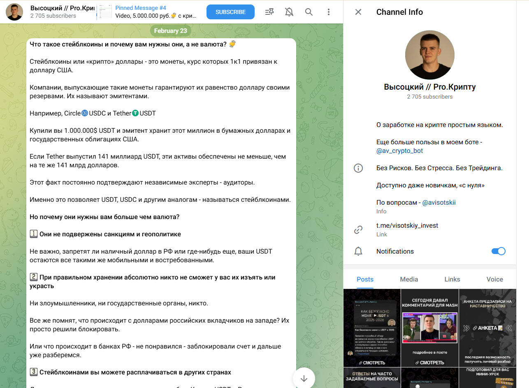Click the large channel profile photo

coord(429,55)
